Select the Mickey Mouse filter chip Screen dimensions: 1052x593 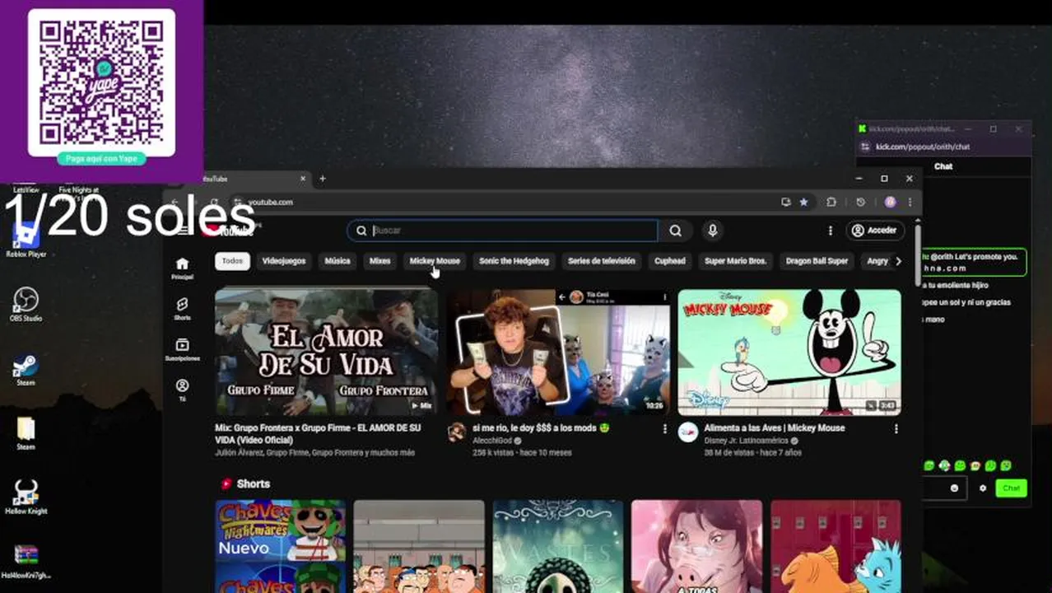point(435,261)
